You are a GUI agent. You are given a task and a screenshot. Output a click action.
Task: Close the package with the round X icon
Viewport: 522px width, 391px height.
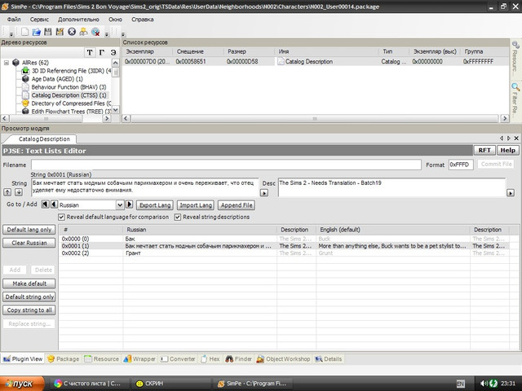click(72, 32)
